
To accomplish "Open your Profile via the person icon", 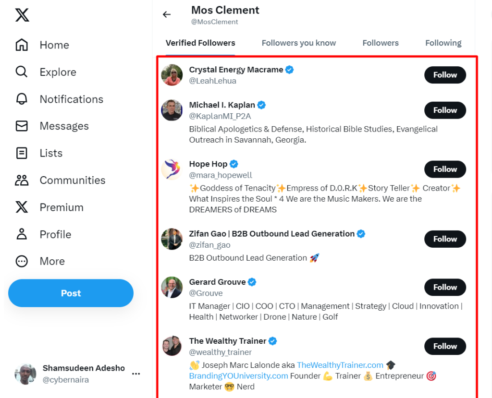I will pos(22,234).
